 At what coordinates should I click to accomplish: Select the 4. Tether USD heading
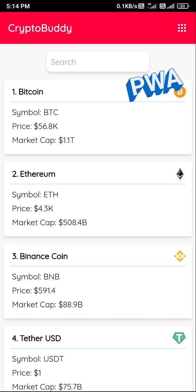pos(36,338)
